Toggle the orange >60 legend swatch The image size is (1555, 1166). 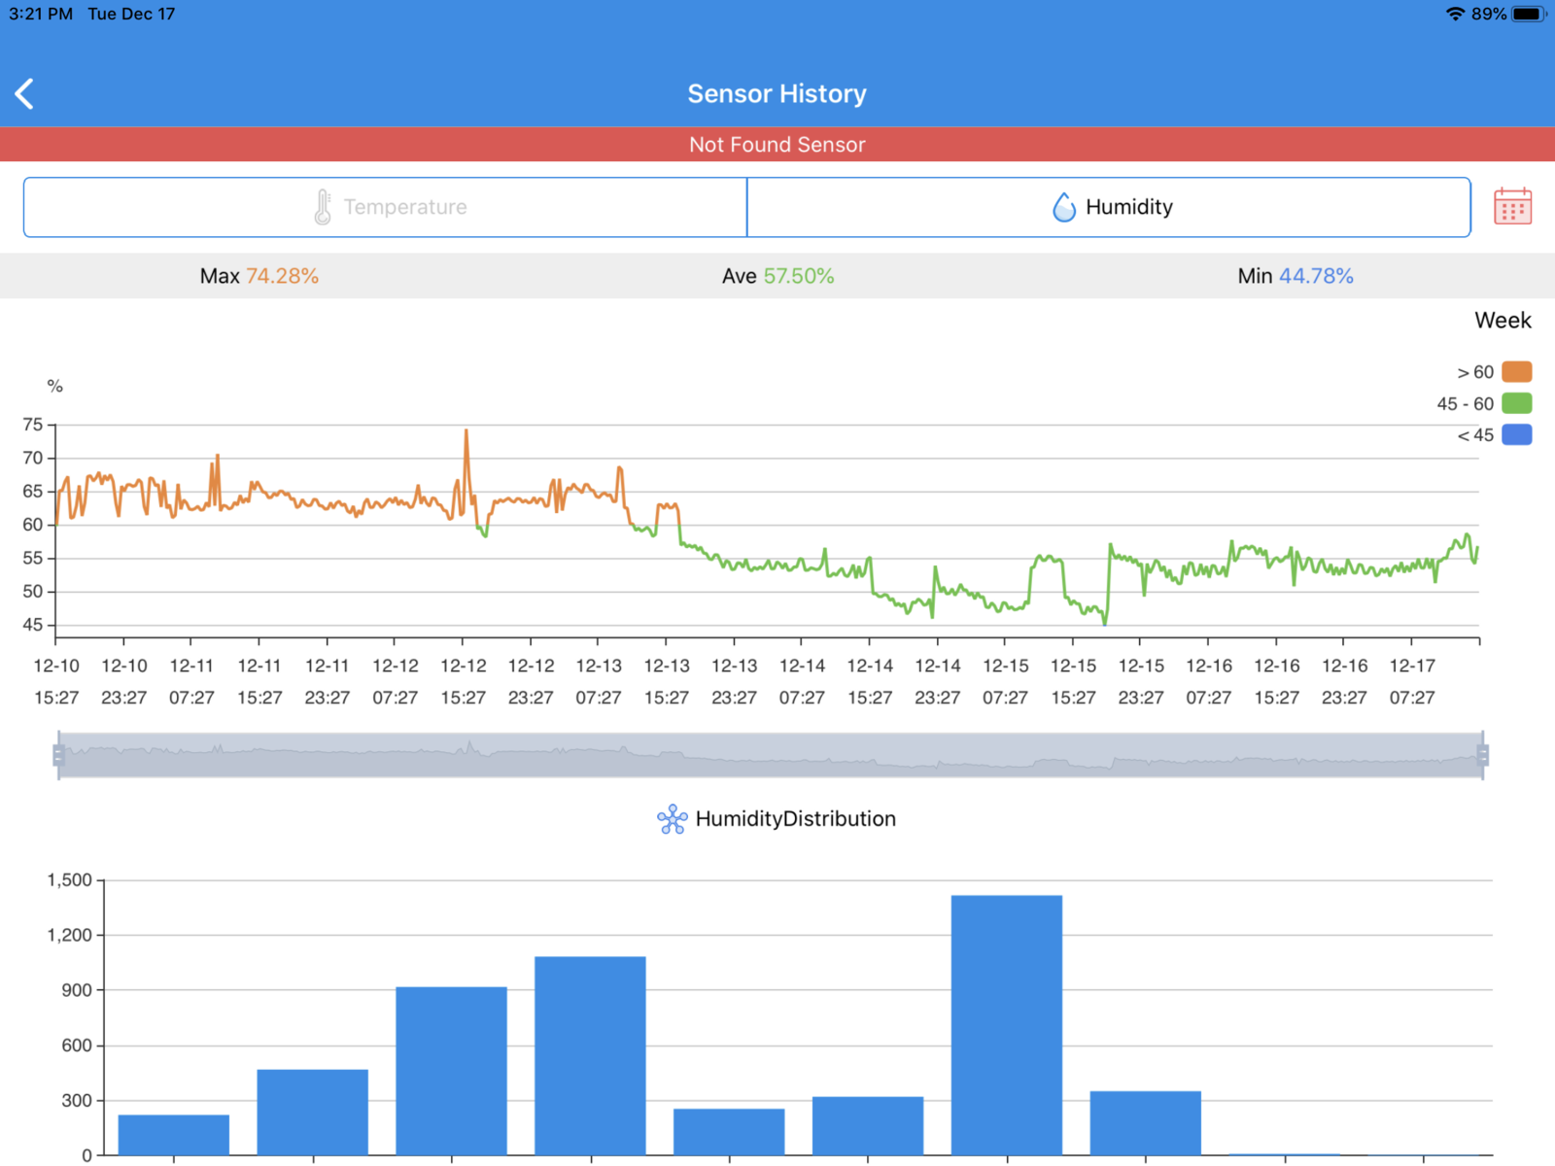1516,372
